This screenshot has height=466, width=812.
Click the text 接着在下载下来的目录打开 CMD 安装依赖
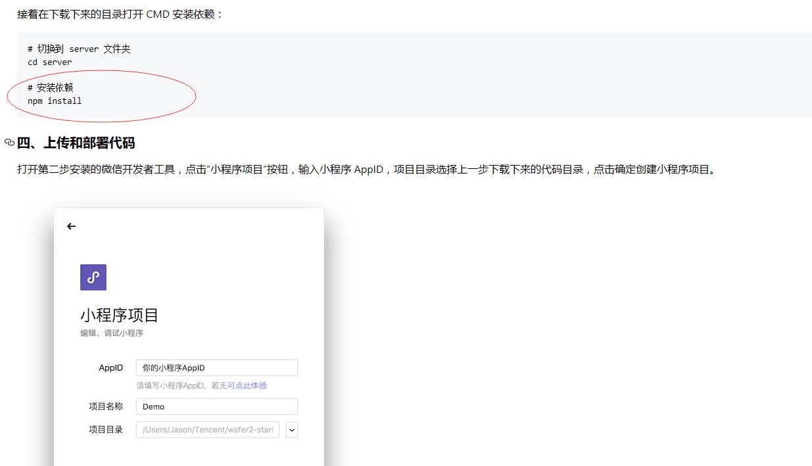(120, 14)
